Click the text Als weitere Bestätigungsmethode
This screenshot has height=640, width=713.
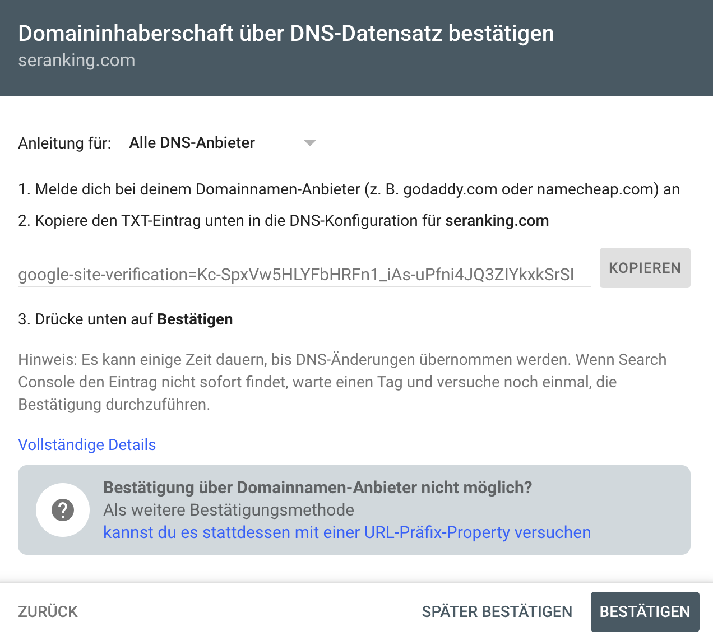point(229,510)
